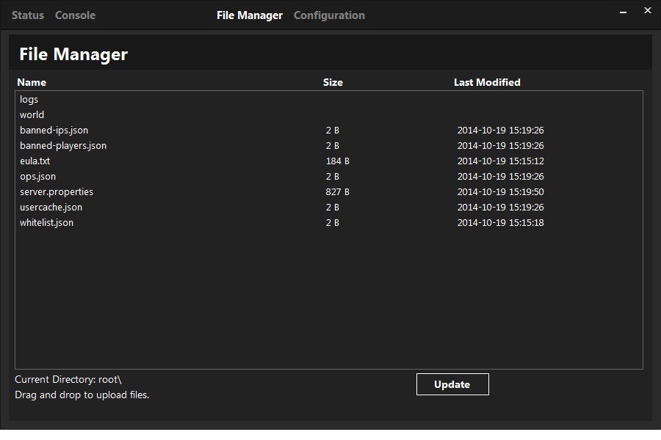
Task: Click the Current Directory root path
Action: click(x=70, y=379)
